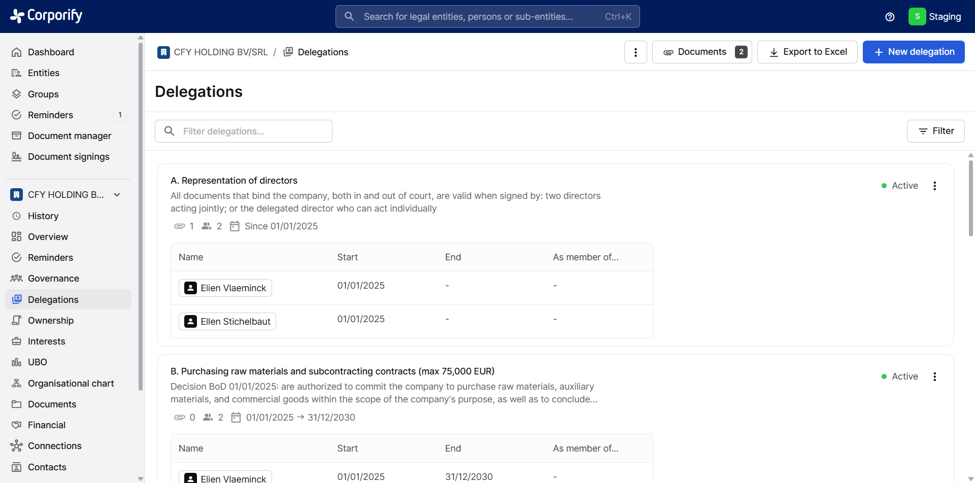Open Ellen Stichelbaut person chip
The height and width of the screenshot is (483, 975).
pyautogui.click(x=227, y=322)
